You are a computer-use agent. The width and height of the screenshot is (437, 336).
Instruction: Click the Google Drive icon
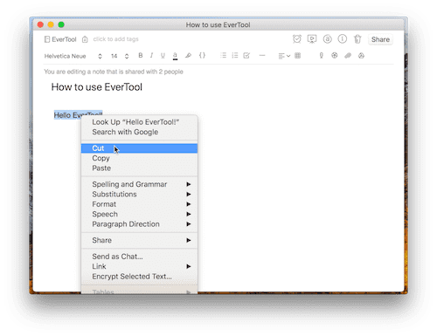[x=361, y=55]
